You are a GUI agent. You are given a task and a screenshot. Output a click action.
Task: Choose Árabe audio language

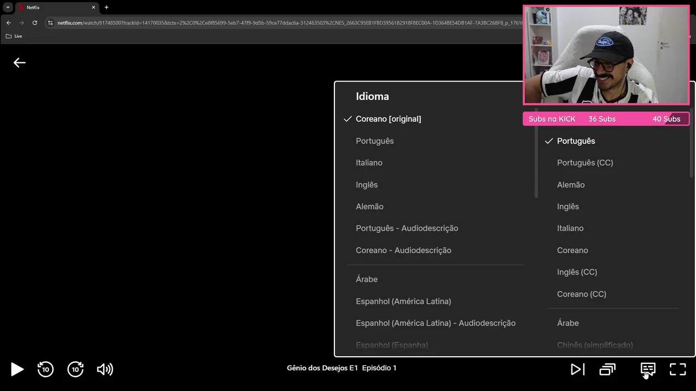tap(366, 279)
